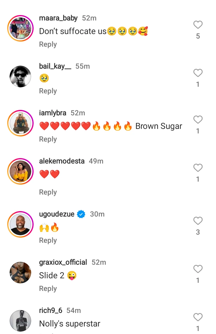
Task: Heart alekemodesta's comment
Action: pyautogui.click(x=198, y=168)
